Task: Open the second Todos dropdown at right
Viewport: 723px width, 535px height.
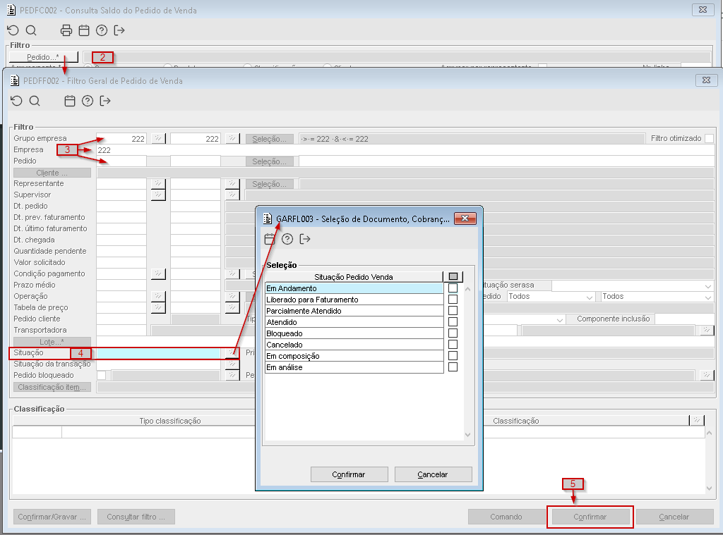Action: [x=708, y=297]
